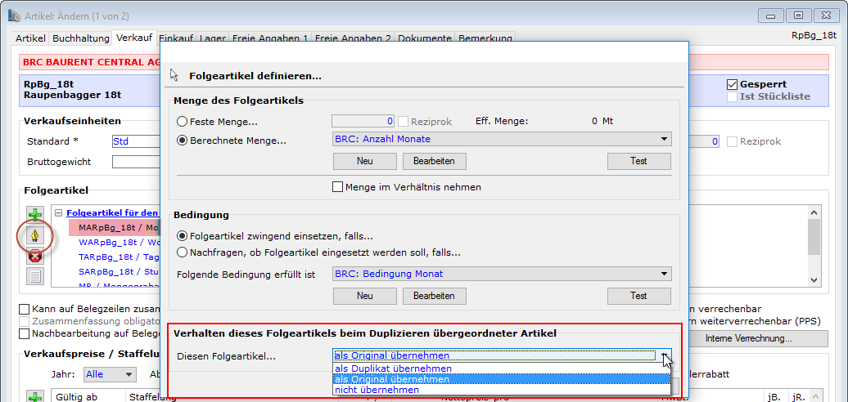The width and height of the screenshot is (848, 402).
Task: Click the green plus icon under Verkaufspreise
Action: click(35, 397)
